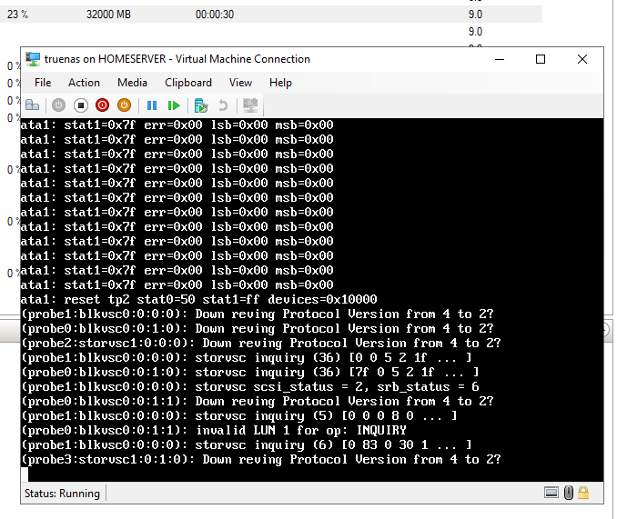Click the green Reset toolbar icon
This screenshot has width=617, height=519.
pos(174,105)
